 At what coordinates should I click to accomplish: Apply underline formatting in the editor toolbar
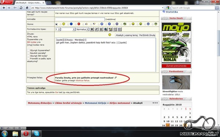coord(101,29)
